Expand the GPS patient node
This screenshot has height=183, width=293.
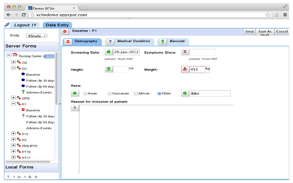(x=13, y=97)
